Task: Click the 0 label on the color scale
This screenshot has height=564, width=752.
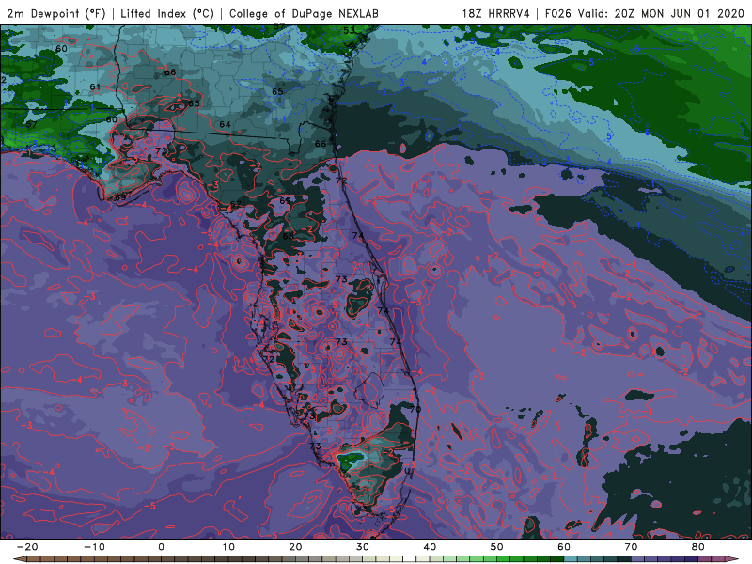Action: [x=161, y=547]
